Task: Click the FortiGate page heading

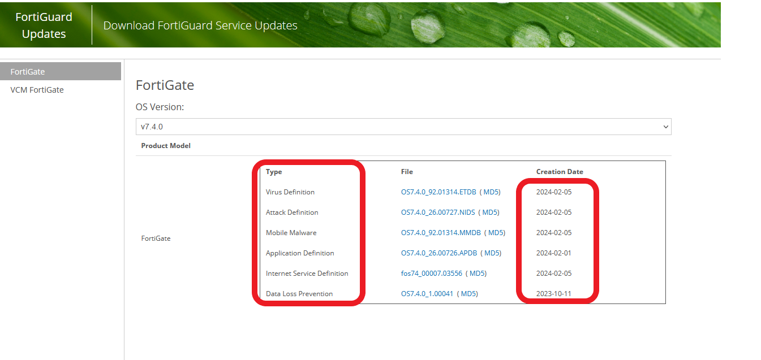Action: click(165, 85)
